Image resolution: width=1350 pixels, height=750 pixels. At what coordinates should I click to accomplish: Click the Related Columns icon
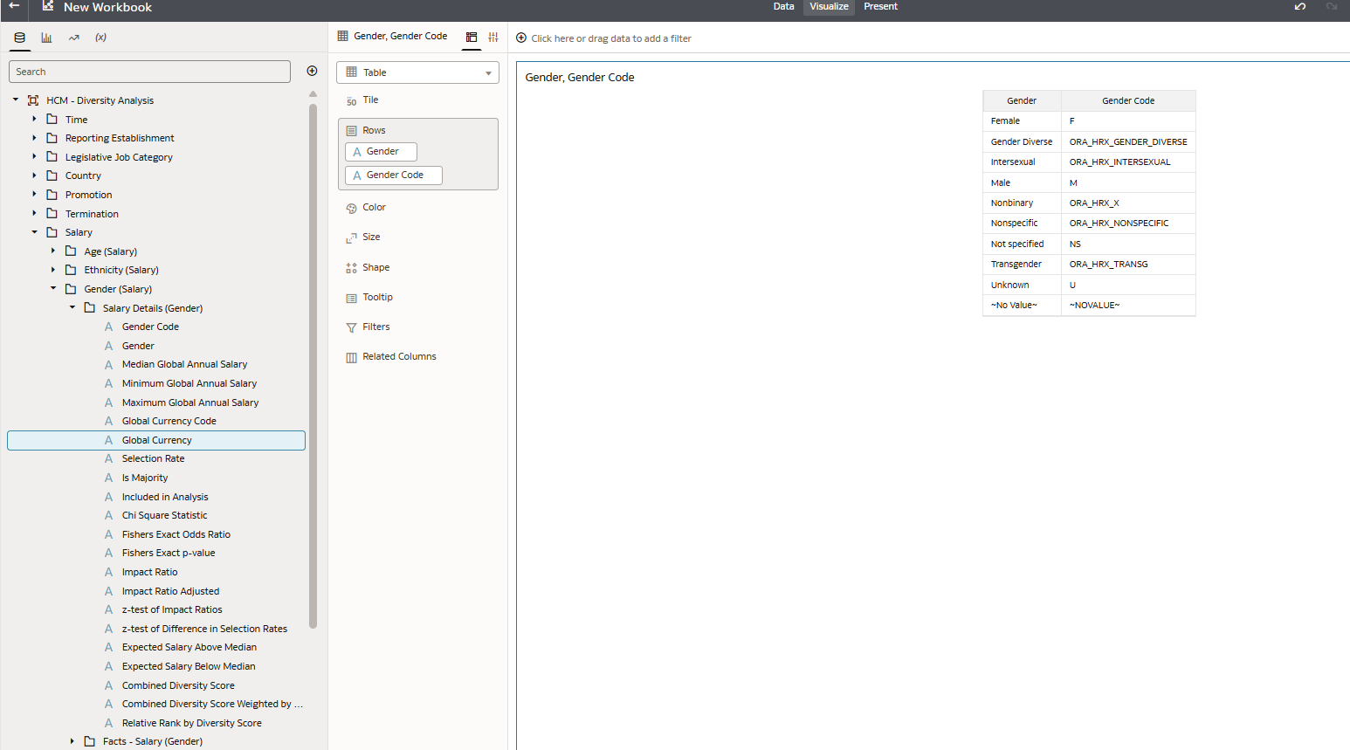[351, 357]
